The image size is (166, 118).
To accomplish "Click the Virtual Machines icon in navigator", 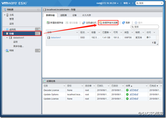I will tap(7, 29).
